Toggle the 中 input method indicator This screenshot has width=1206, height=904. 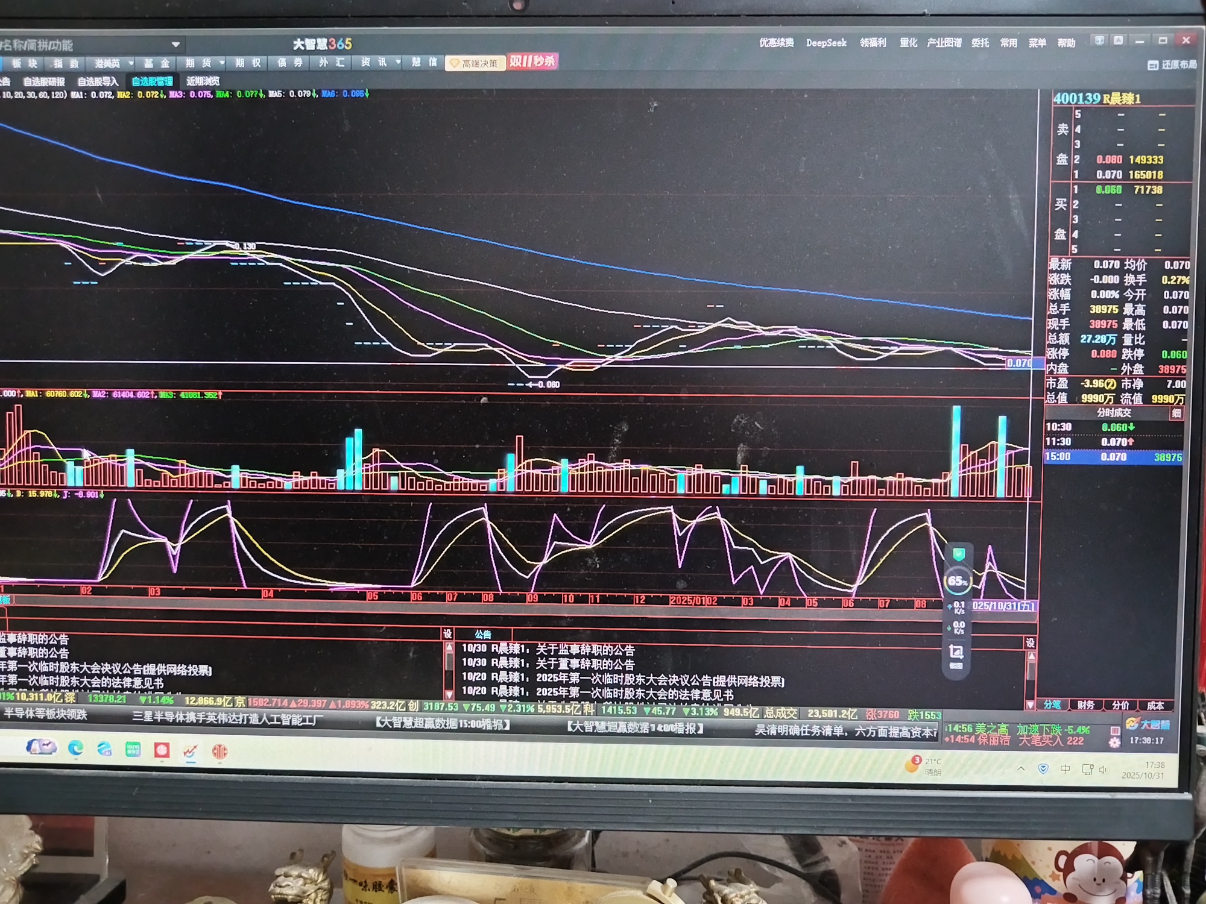[x=1065, y=769]
